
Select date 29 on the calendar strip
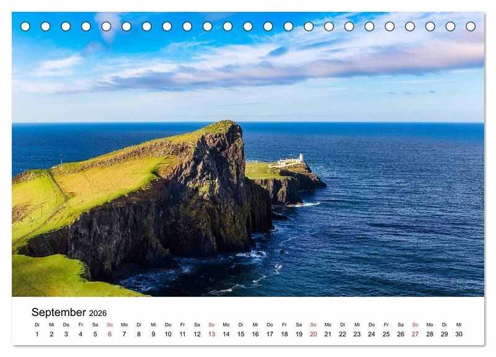(445, 334)
